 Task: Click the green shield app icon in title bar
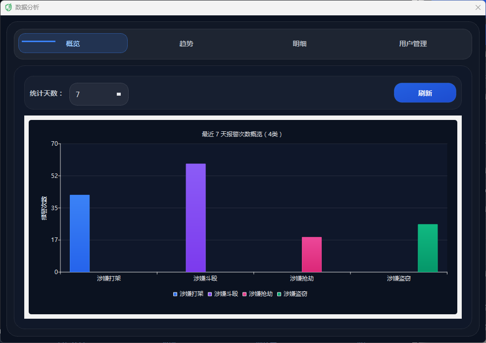8,7
